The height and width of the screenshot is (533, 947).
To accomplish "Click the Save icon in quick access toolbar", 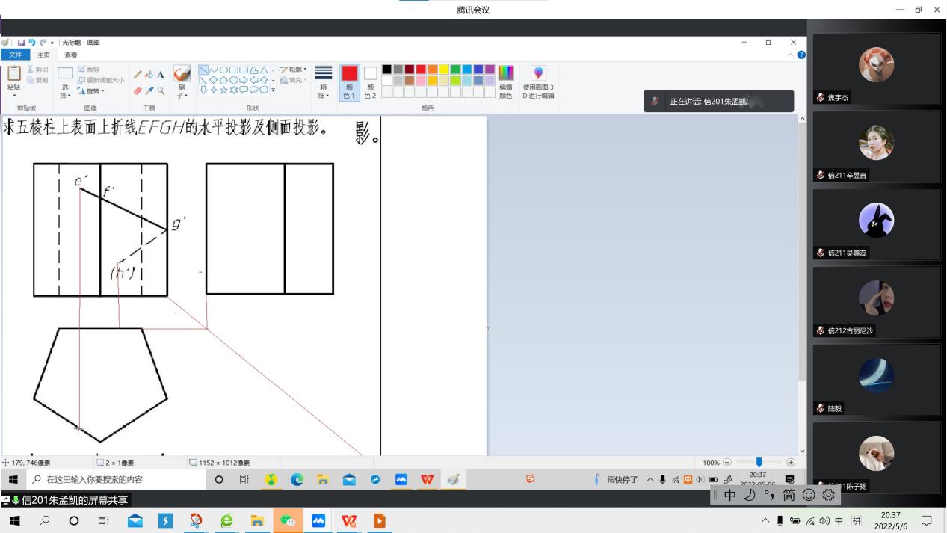I will click(x=21, y=43).
